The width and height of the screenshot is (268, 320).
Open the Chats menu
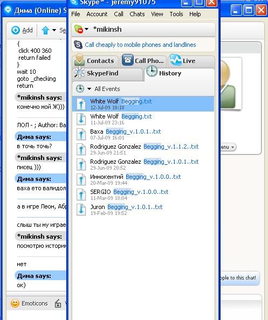click(137, 14)
